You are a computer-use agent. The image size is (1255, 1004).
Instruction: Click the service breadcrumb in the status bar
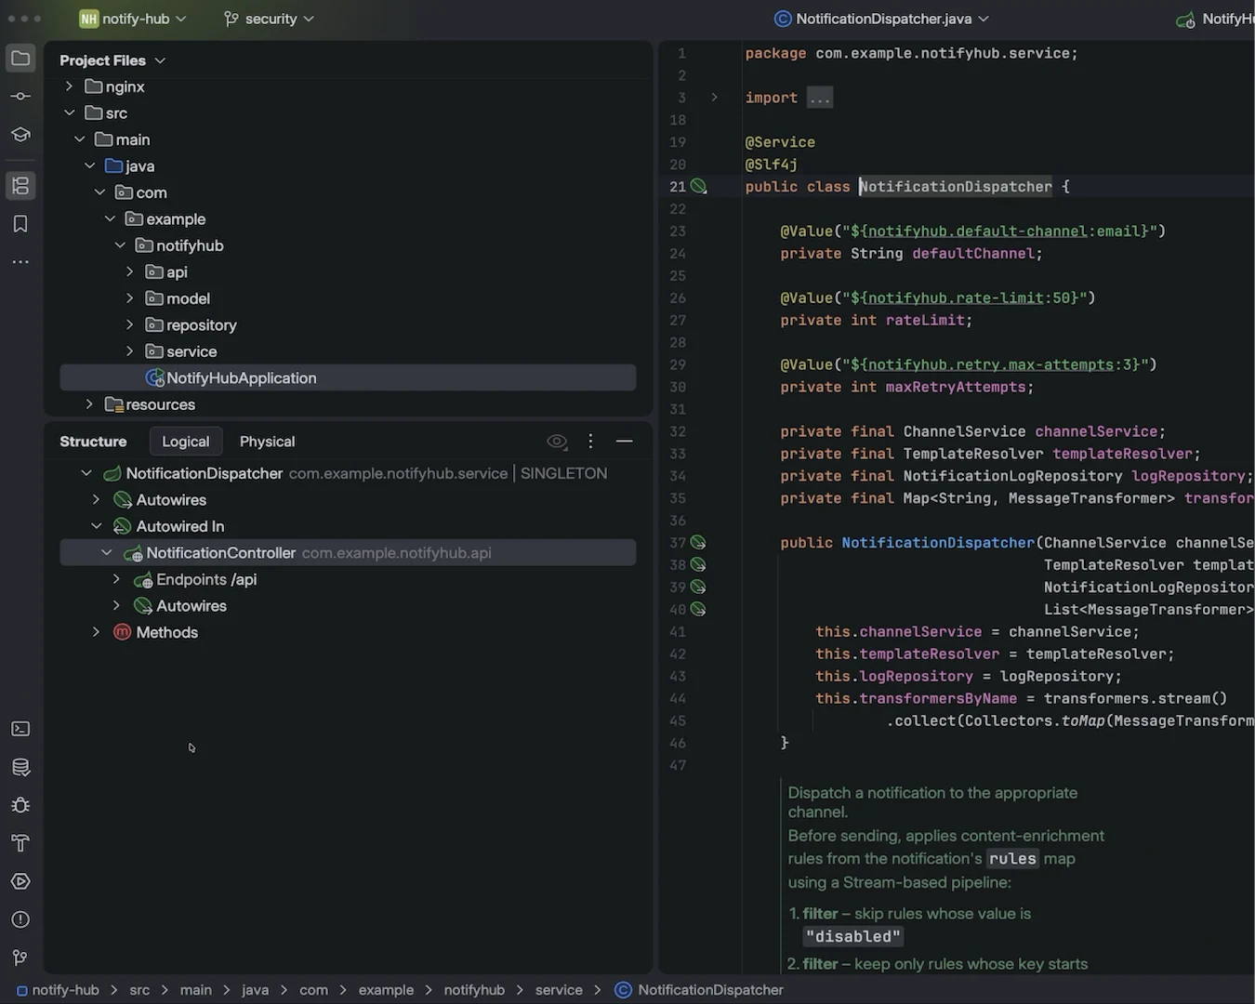pyautogui.click(x=559, y=990)
